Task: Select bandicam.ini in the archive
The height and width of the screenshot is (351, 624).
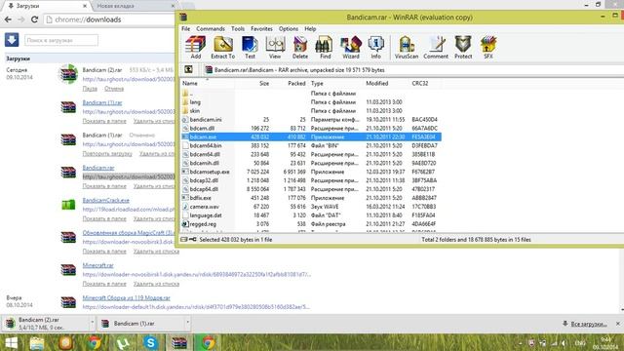Action: pyautogui.click(x=311, y=119)
